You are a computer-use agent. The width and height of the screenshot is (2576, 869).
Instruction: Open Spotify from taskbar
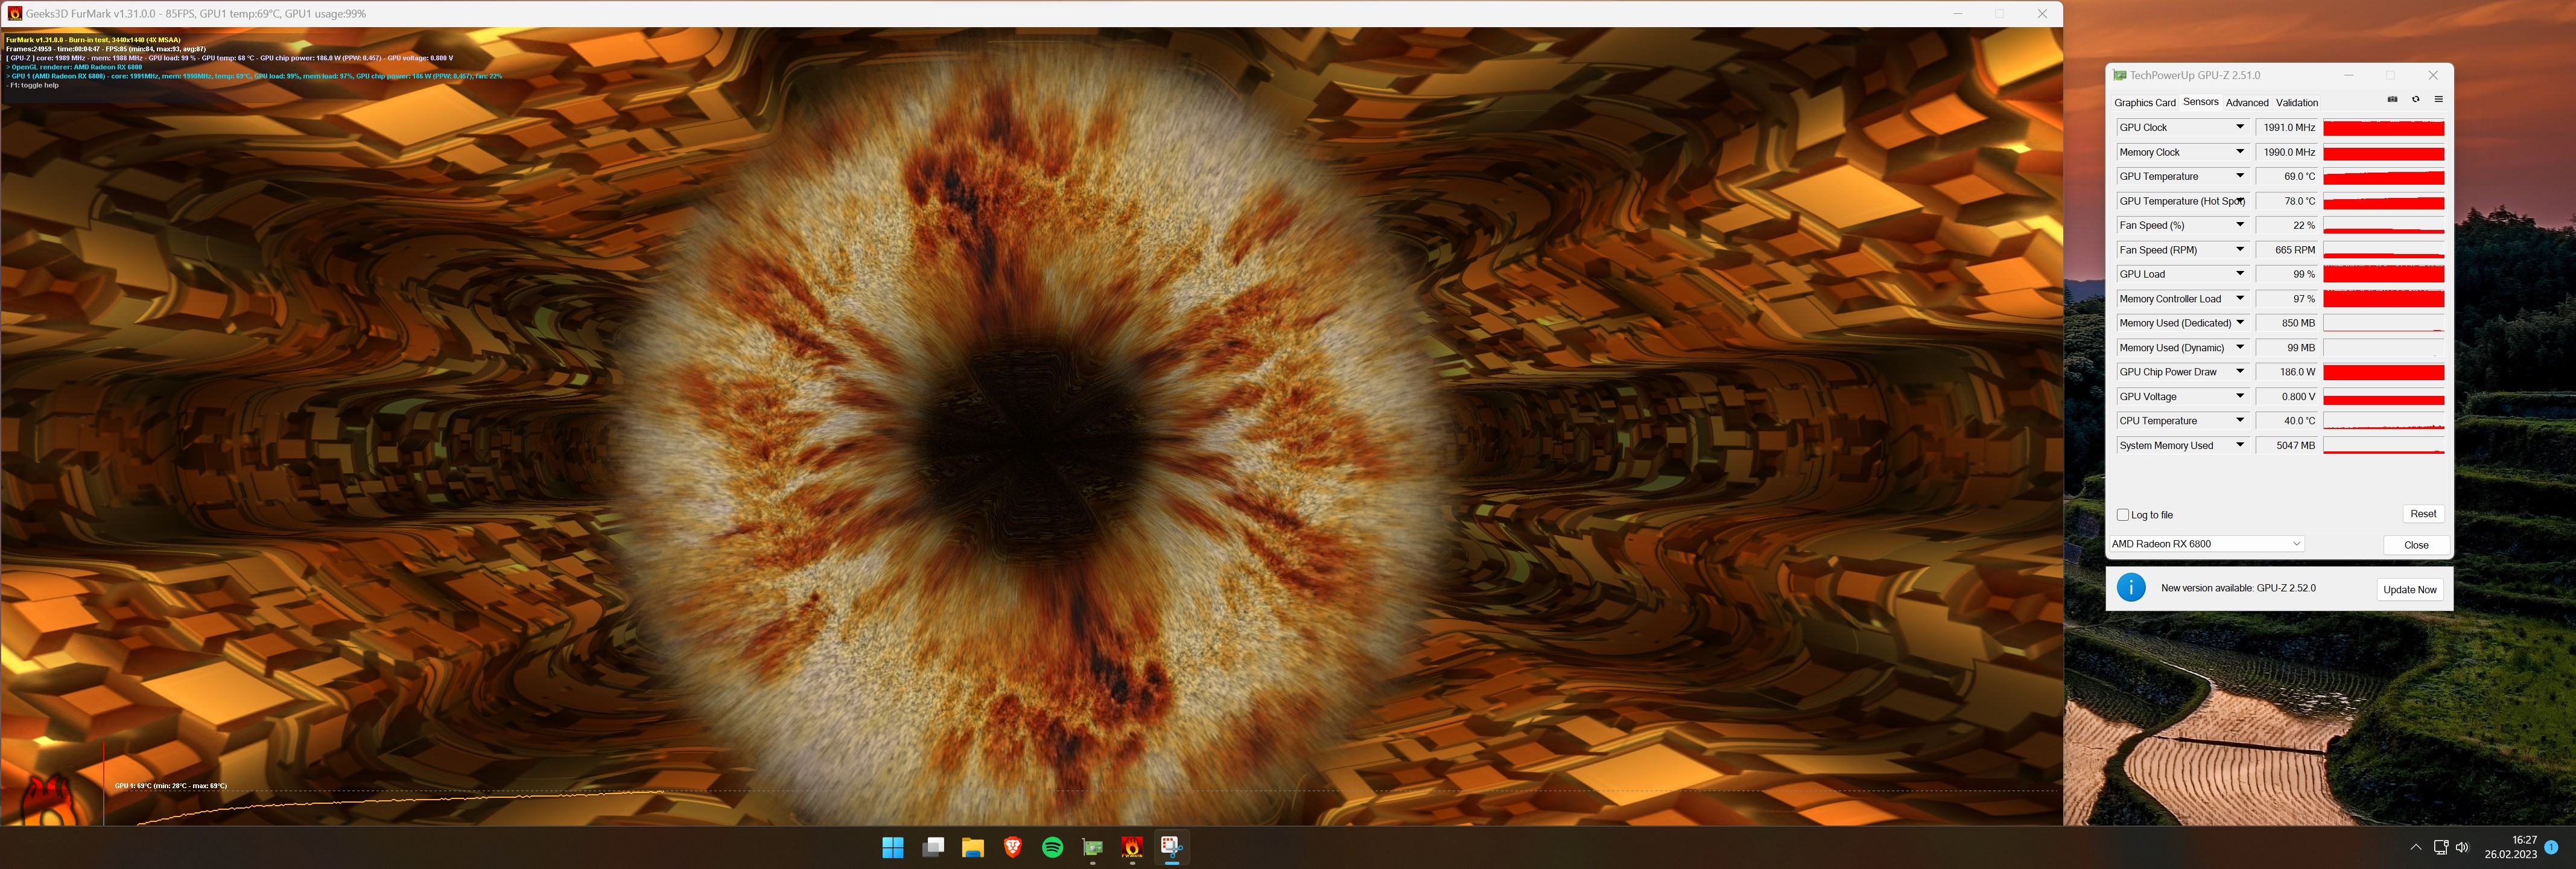point(1052,848)
